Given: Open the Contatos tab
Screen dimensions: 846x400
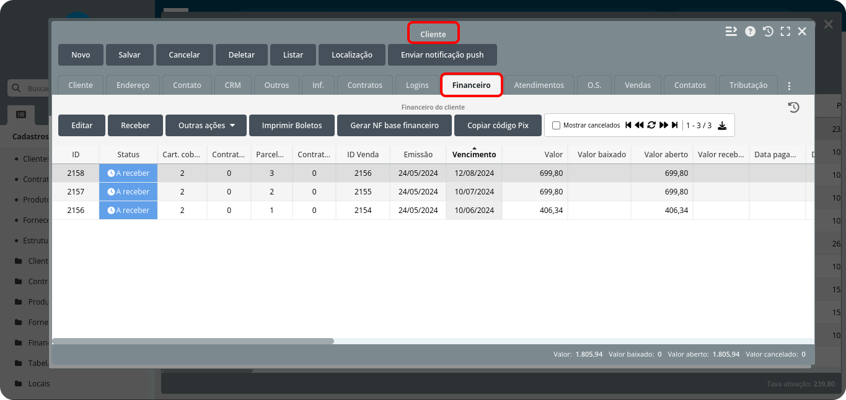Looking at the screenshot, I should pyautogui.click(x=690, y=85).
